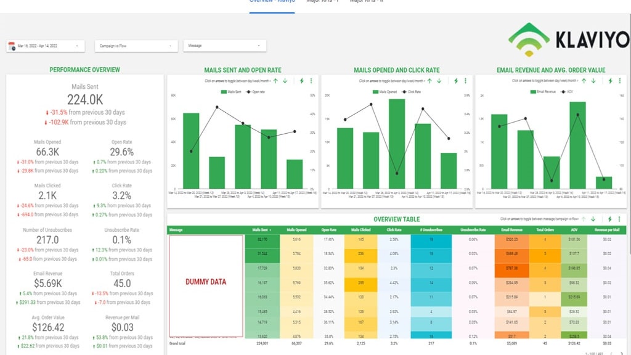Open three-dot menu of Mails Opened and Click Rate chart

pos(466,81)
